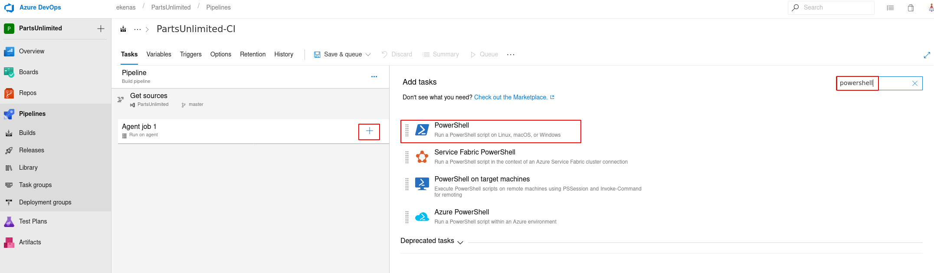This screenshot has width=934, height=273.
Task: Click the master branch label
Action: point(196,105)
